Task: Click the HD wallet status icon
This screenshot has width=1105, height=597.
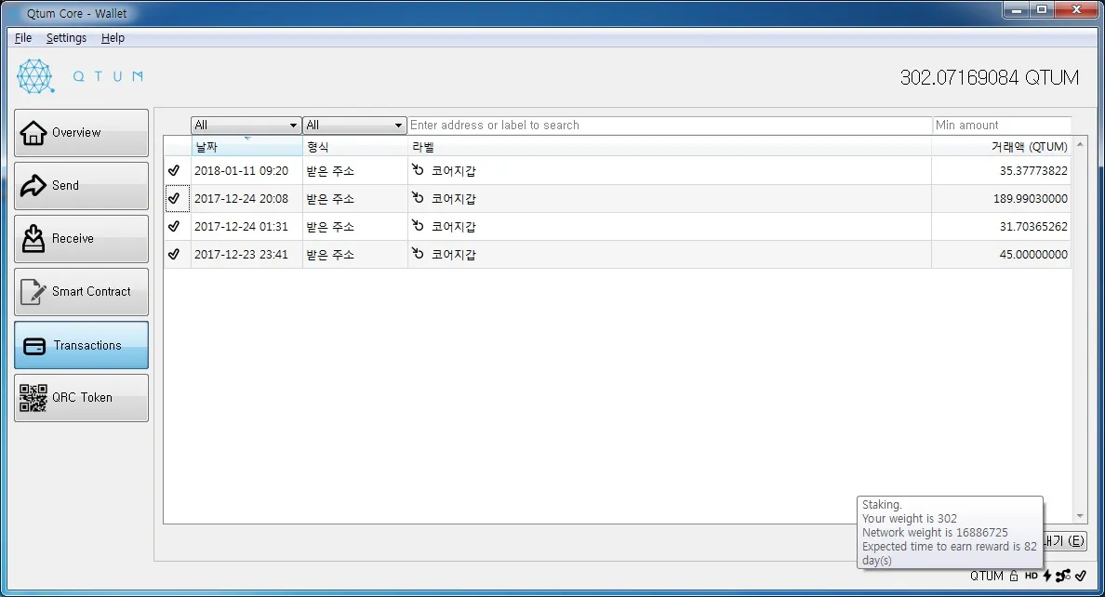Action: tap(1031, 576)
